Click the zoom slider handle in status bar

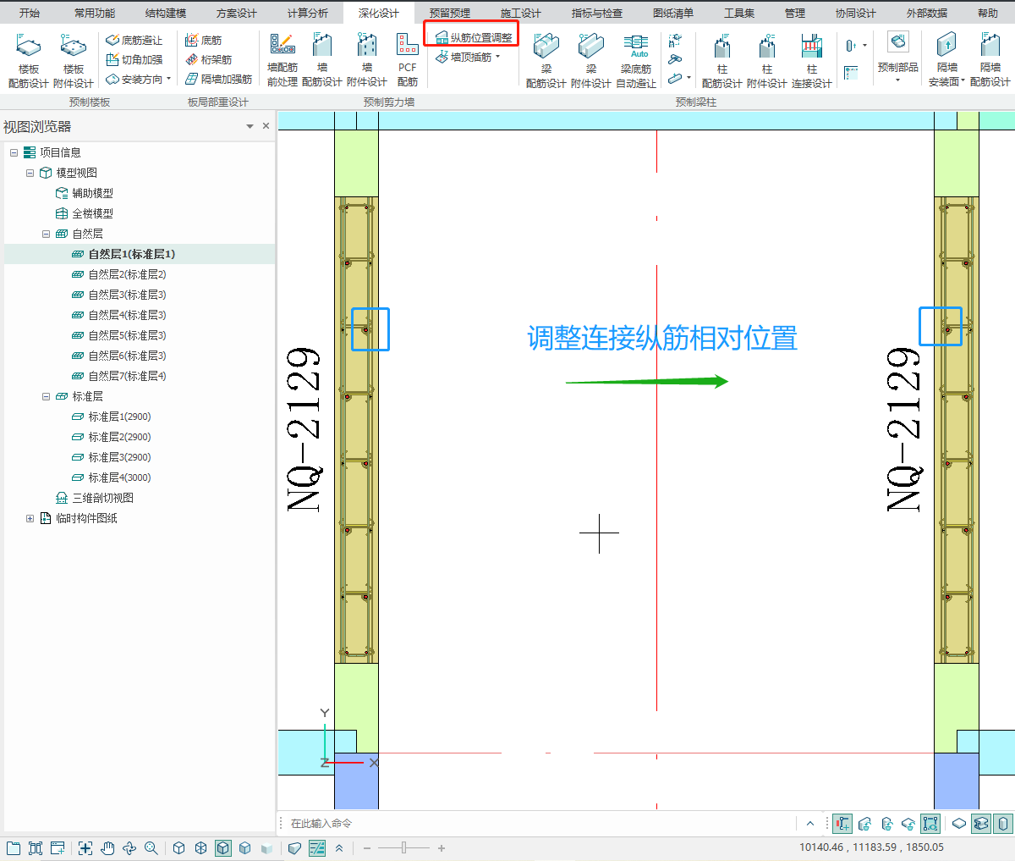click(404, 847)
